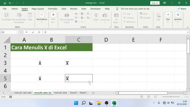Add a new sheet with plus icon
This screenshot has width=190, height=107.
click(x=93, y=93)
